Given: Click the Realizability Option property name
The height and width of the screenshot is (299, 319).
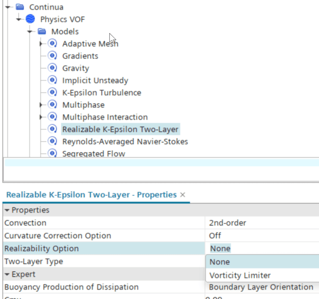Looking at the screenshot, I should click(x=42, y=249).
